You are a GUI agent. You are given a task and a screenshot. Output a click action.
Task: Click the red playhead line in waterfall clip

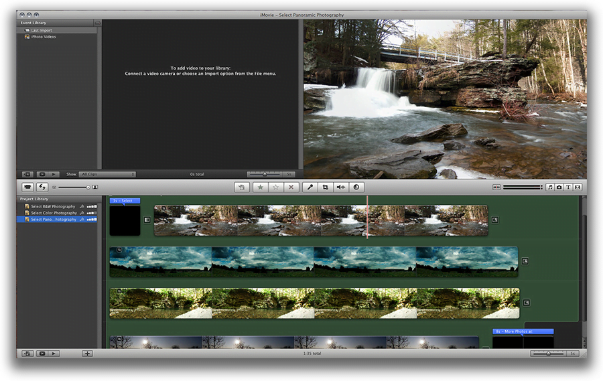pos(367,218)
